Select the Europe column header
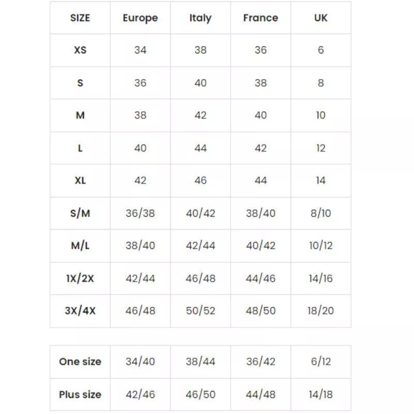414x414 pixels. (140, 18)
